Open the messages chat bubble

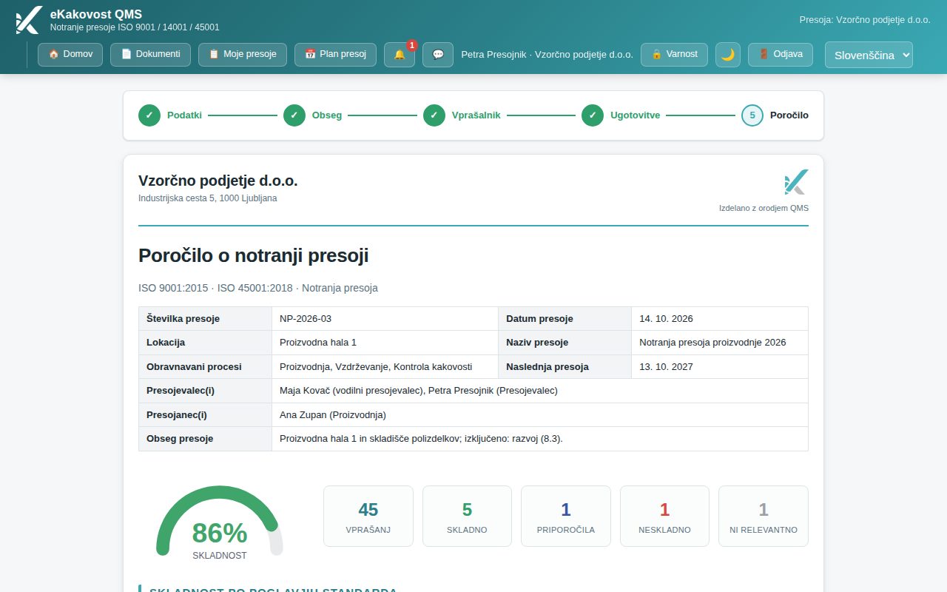point(438,55)
